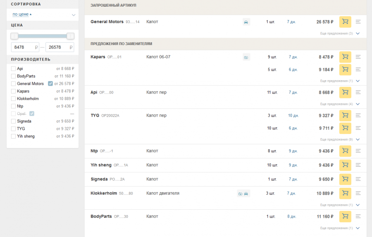The image size is (372, 237).
Task: Add TYG 9 327 ₽ offer to cart
Action: click(345, 115)
